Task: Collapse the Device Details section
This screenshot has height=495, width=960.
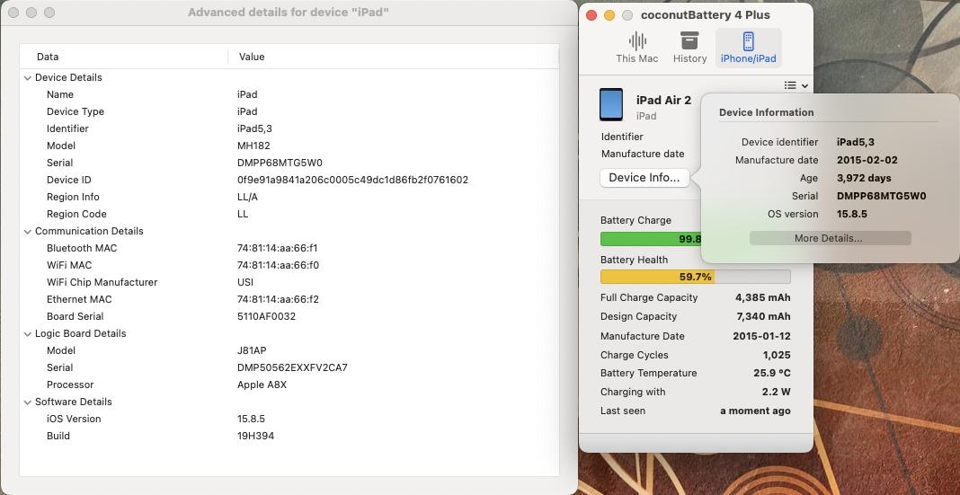Action: [x=28, y=77]
